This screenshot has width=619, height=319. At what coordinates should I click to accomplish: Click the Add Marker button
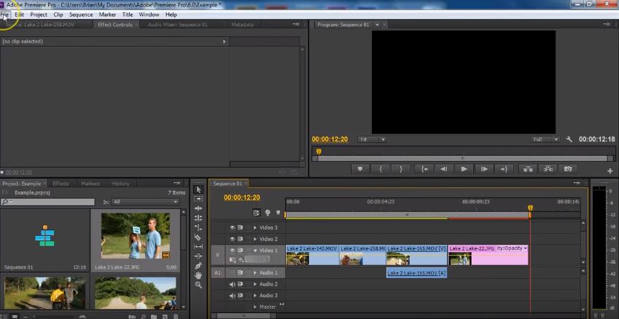(359, 169)
